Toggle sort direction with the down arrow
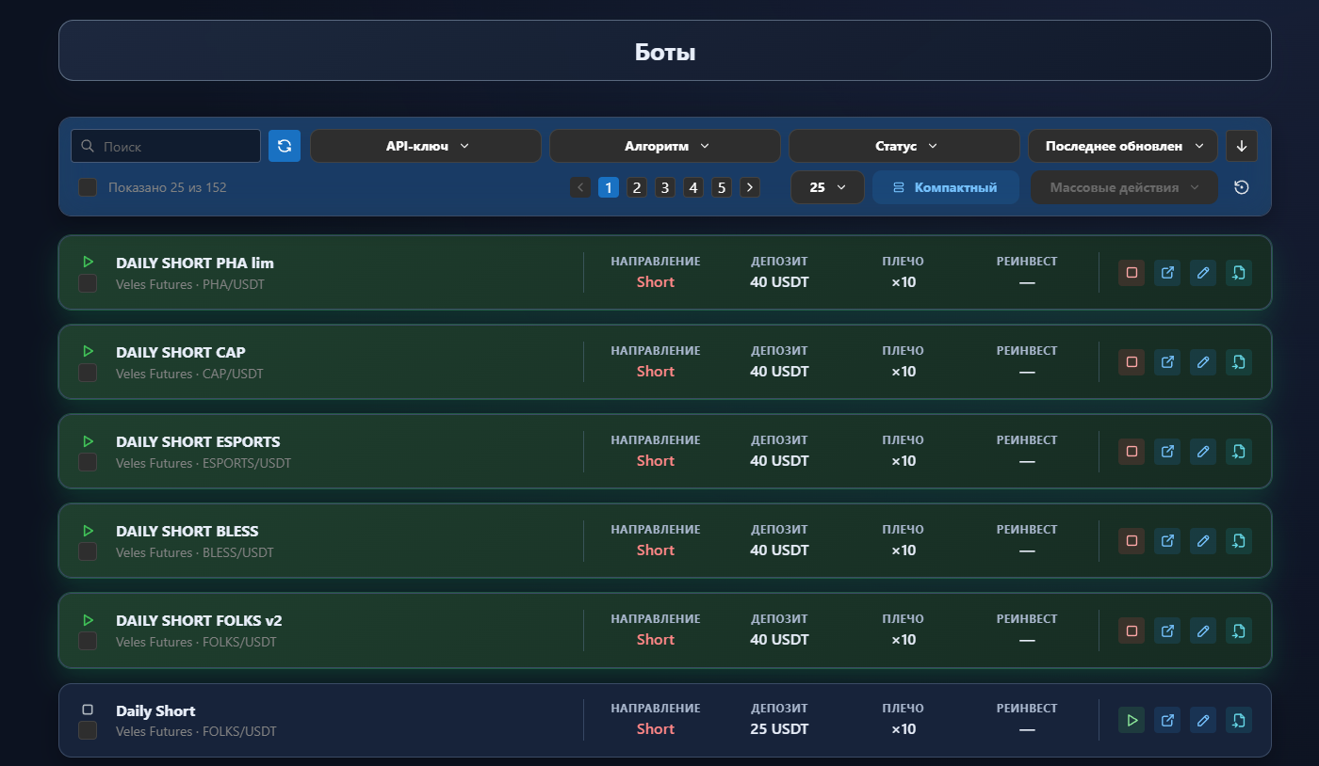This screenshot has height=766, width=1319. [x=1242, y=146]
